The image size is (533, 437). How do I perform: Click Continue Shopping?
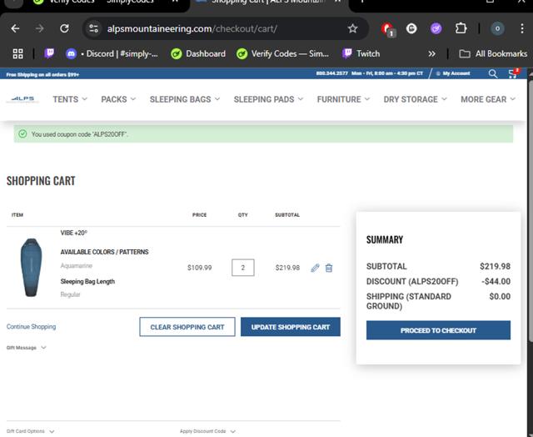(x=32, y=327)
